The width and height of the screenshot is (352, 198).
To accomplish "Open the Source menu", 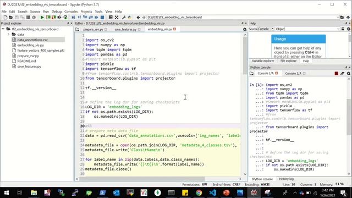I will click(x=35, y=12).
